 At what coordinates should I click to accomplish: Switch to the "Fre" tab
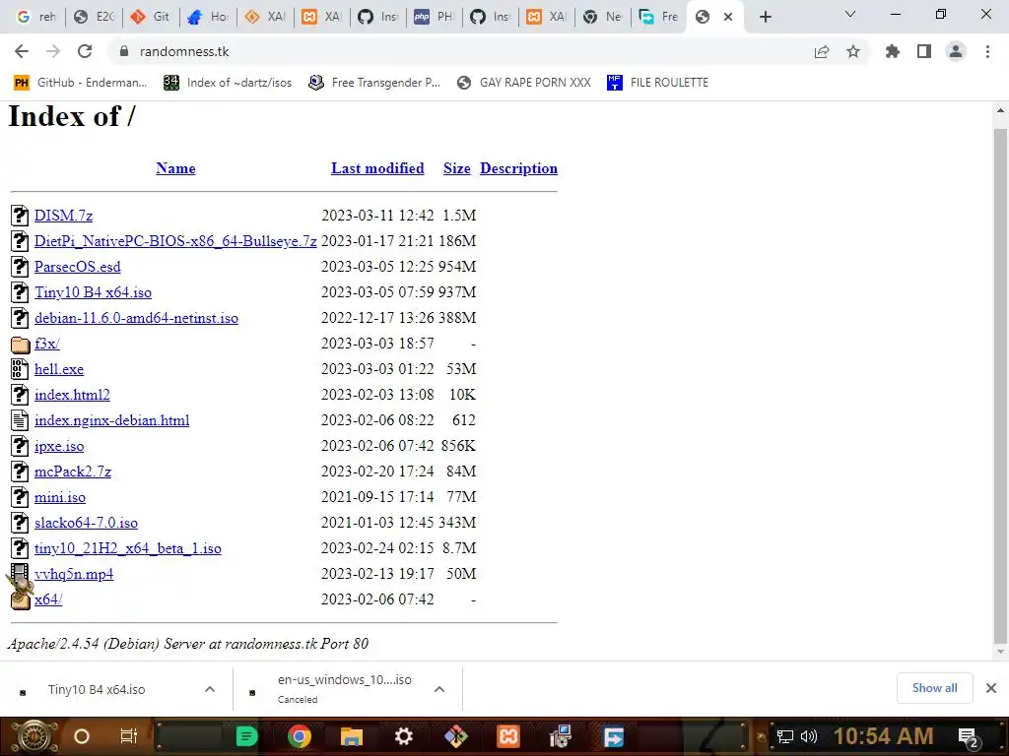tap(659, 17)
